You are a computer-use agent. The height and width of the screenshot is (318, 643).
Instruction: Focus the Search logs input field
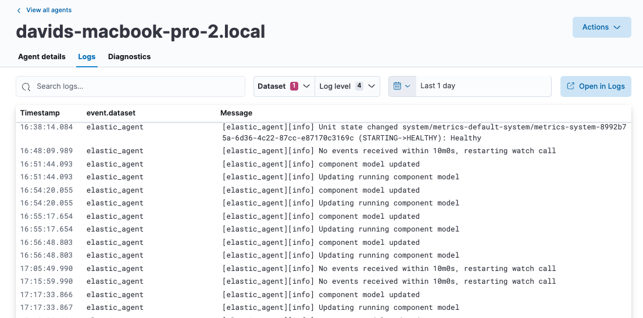[x=137, y=86]
